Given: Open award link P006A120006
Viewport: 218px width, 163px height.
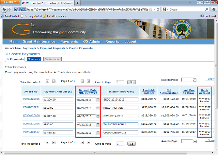Looking at the screenshot, I should coord(31,99).
